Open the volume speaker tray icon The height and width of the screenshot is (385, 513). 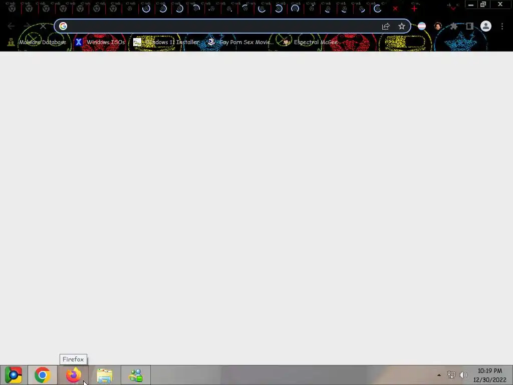(x=463, y=375)
